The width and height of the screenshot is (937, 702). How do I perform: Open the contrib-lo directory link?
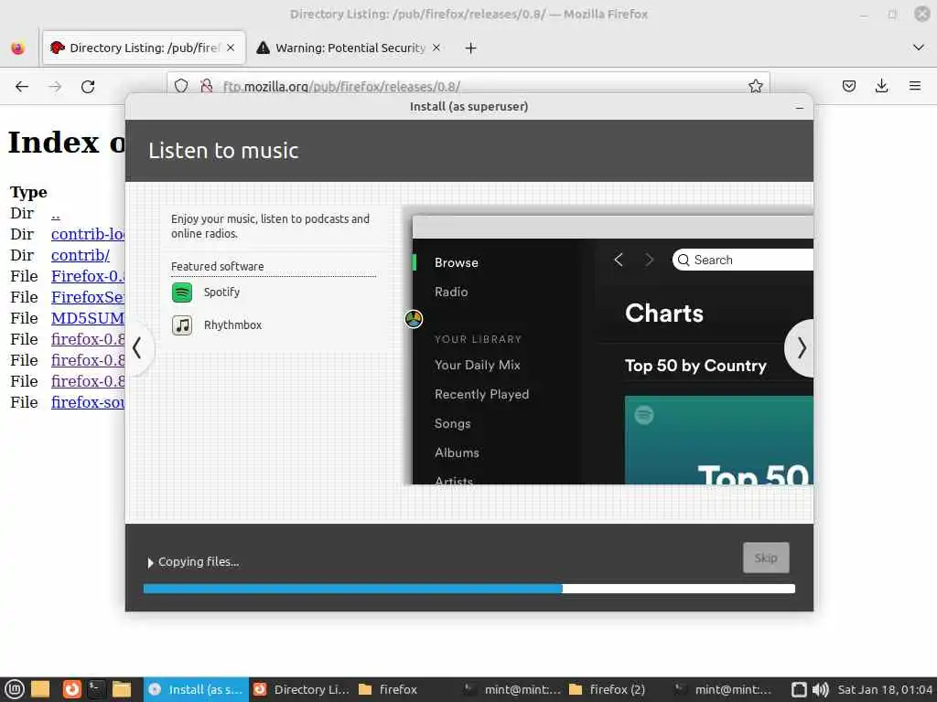click(x=88, y=235)
